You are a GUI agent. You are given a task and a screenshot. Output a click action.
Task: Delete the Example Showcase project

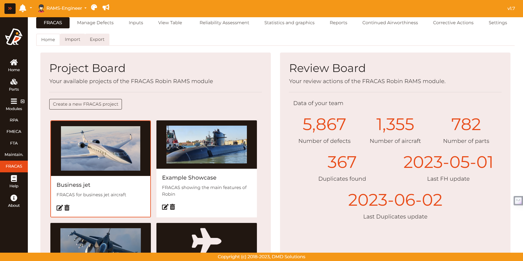[x=173, y=207]
